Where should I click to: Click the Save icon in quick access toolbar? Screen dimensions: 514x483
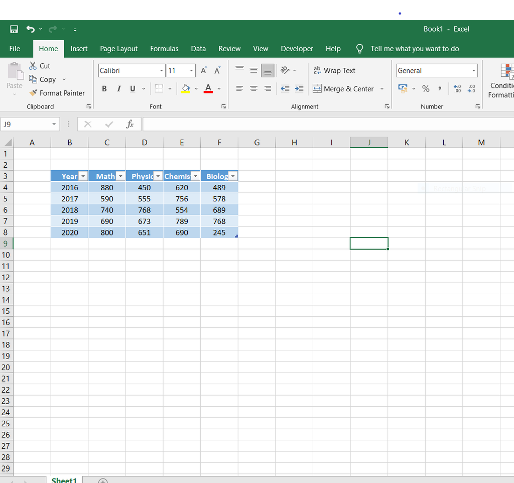click(14, 29)
